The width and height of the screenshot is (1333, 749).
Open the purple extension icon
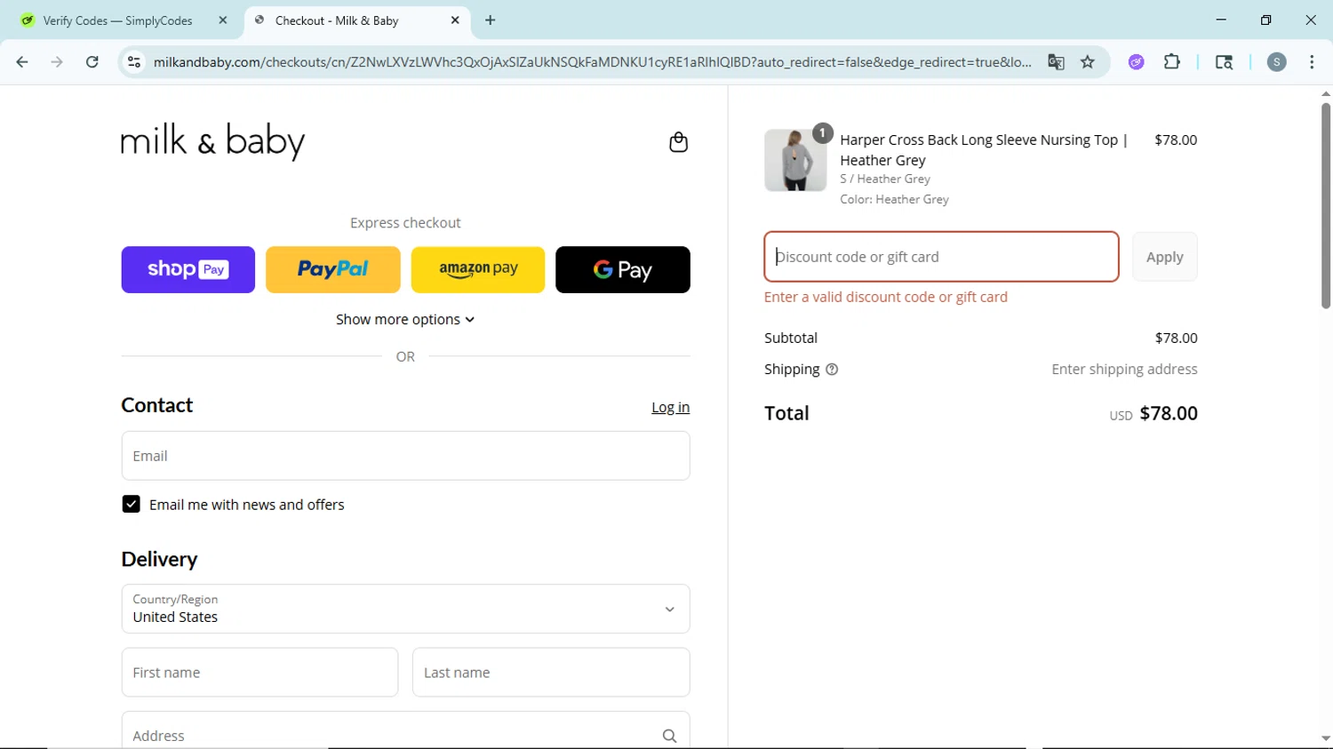click(x=1136, y=62)
